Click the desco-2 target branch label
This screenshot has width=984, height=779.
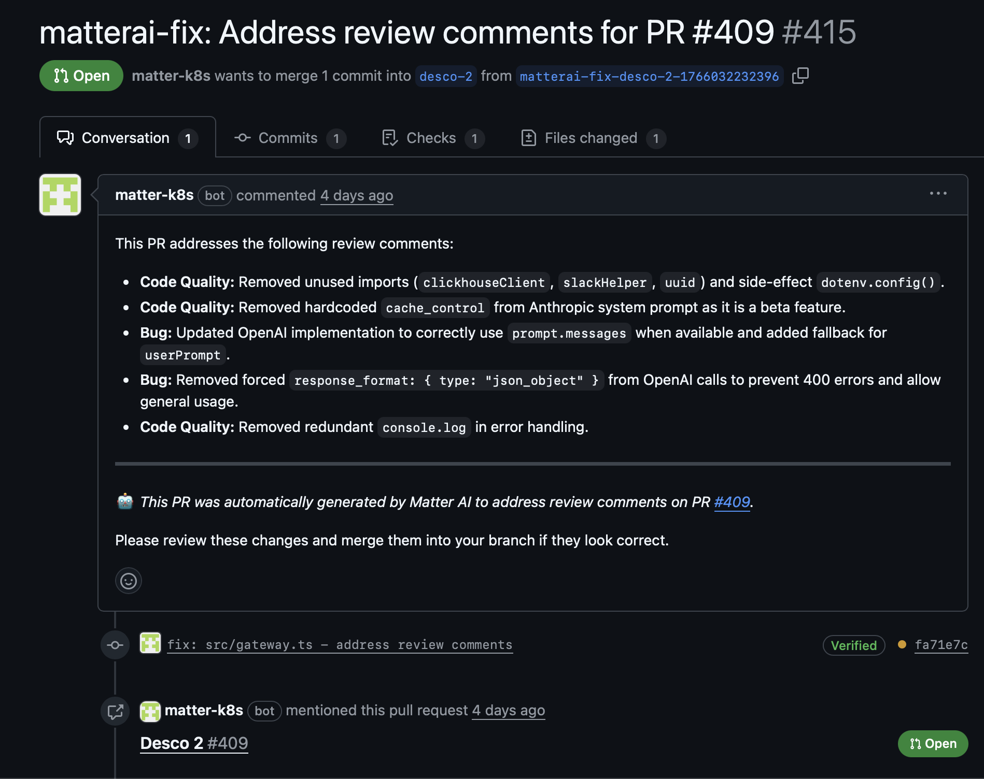point(445,76)
